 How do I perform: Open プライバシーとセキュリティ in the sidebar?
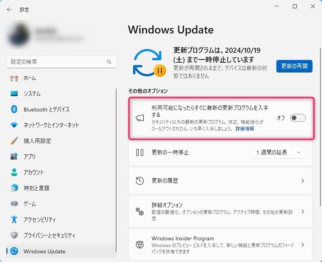click(49, 236)
